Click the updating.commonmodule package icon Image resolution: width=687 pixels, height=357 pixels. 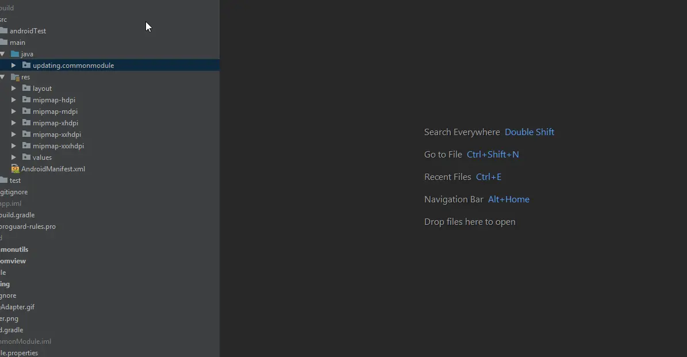click(x=26, y=65)
